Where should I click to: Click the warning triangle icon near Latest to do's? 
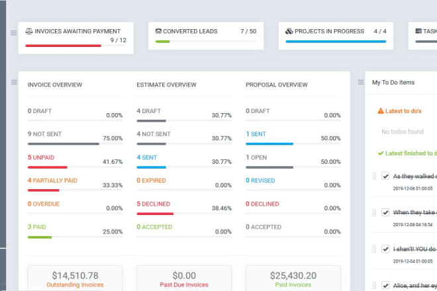381,111
